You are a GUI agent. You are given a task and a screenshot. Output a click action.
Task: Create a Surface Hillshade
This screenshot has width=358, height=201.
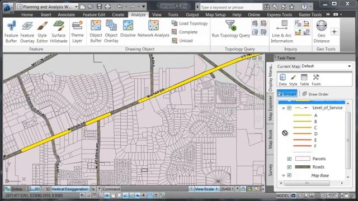tap(58, 32)
